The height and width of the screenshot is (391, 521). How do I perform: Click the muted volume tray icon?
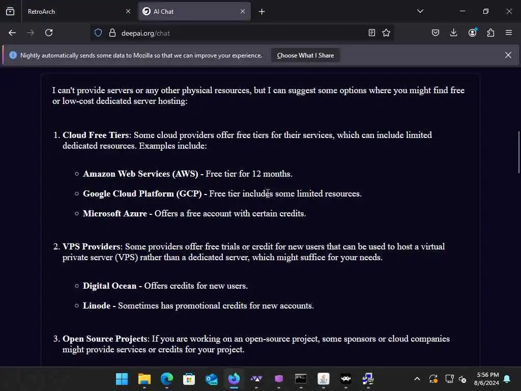tap(462, 379)
